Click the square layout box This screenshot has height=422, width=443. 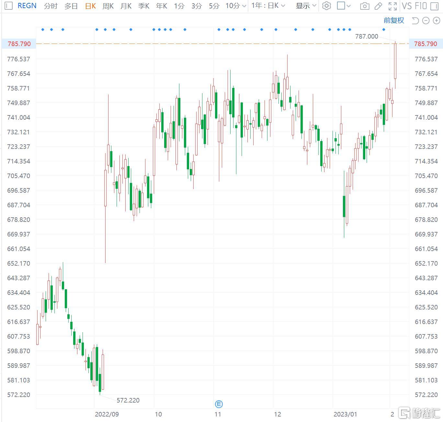[x=341, y=6]
